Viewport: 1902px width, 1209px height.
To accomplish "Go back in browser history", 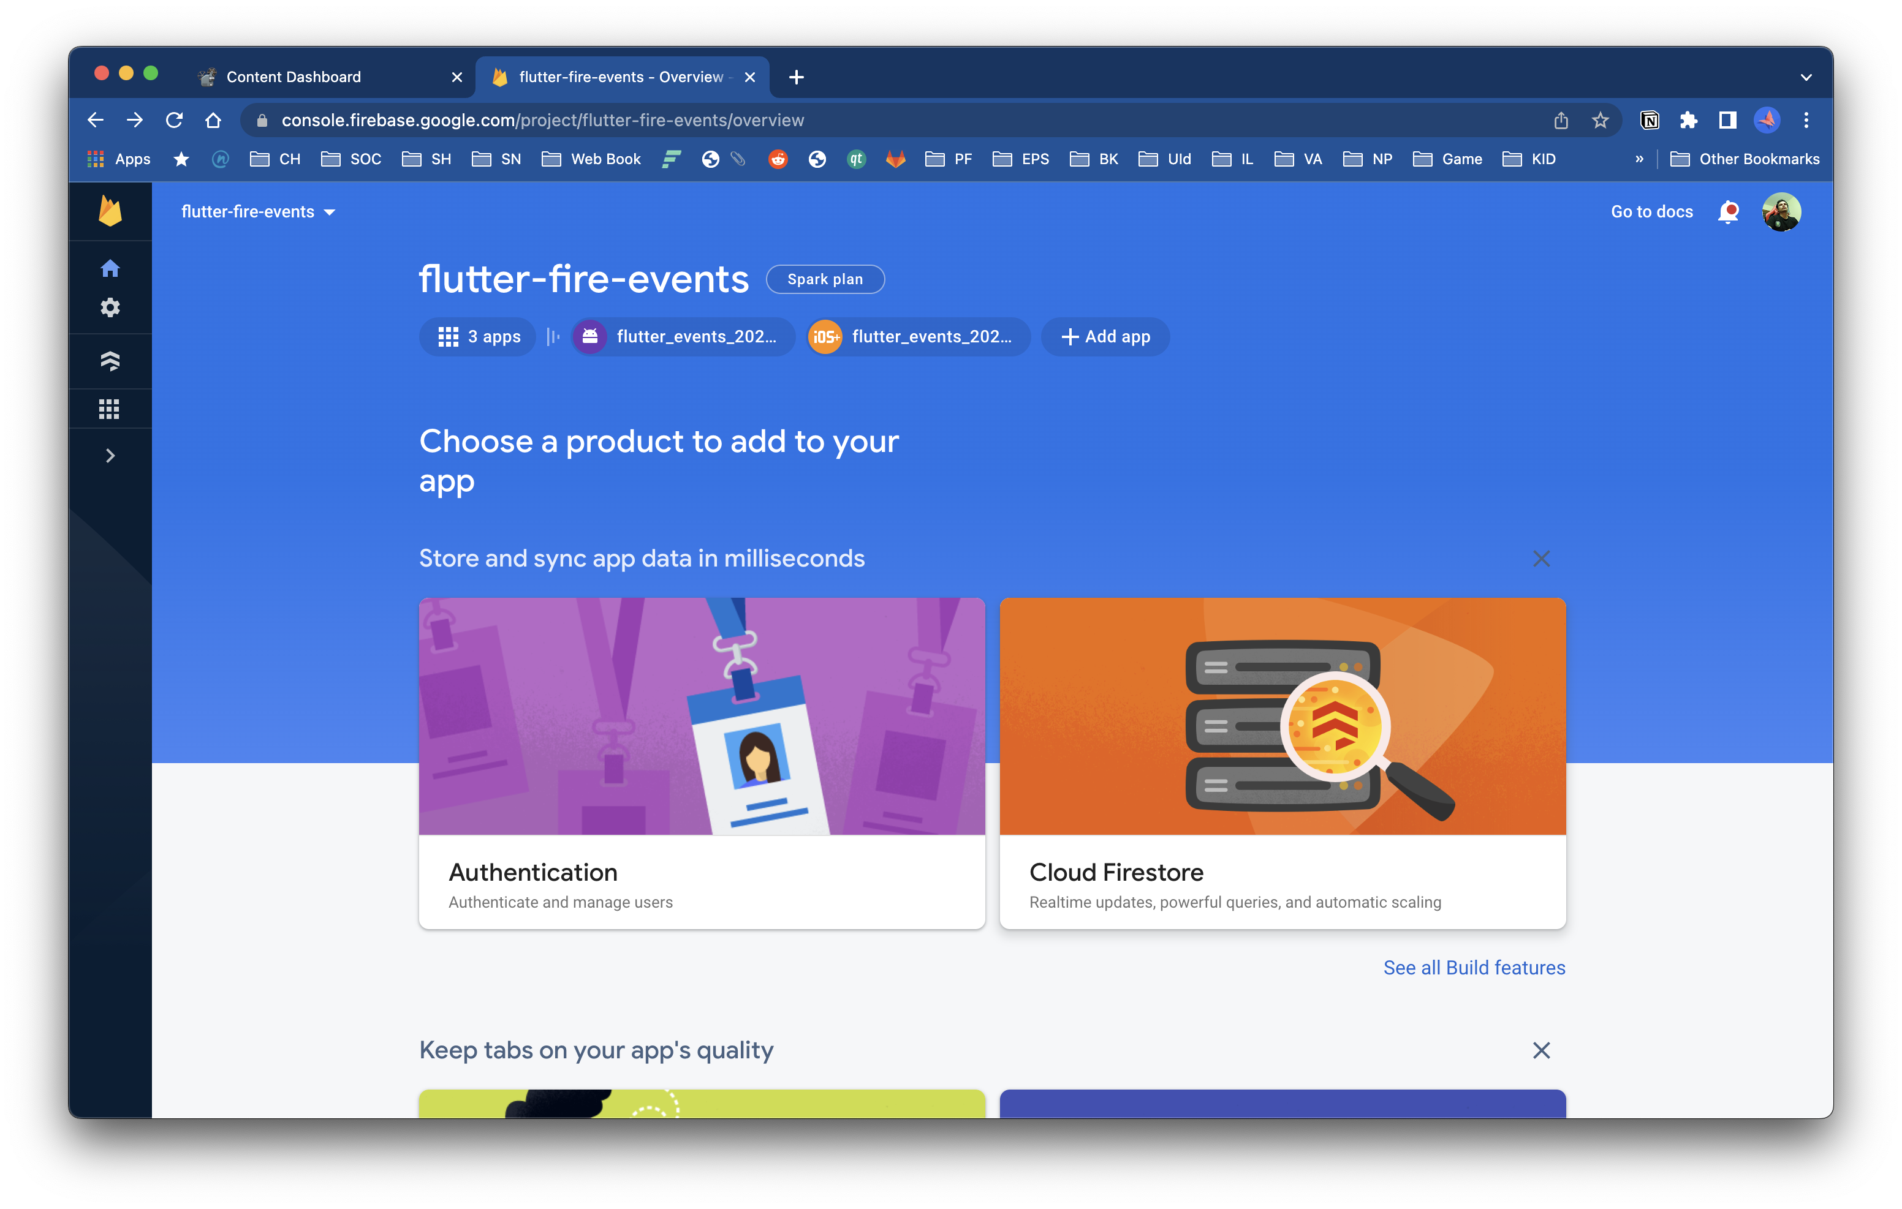I will pyautogui.click(x=96, y=120).
